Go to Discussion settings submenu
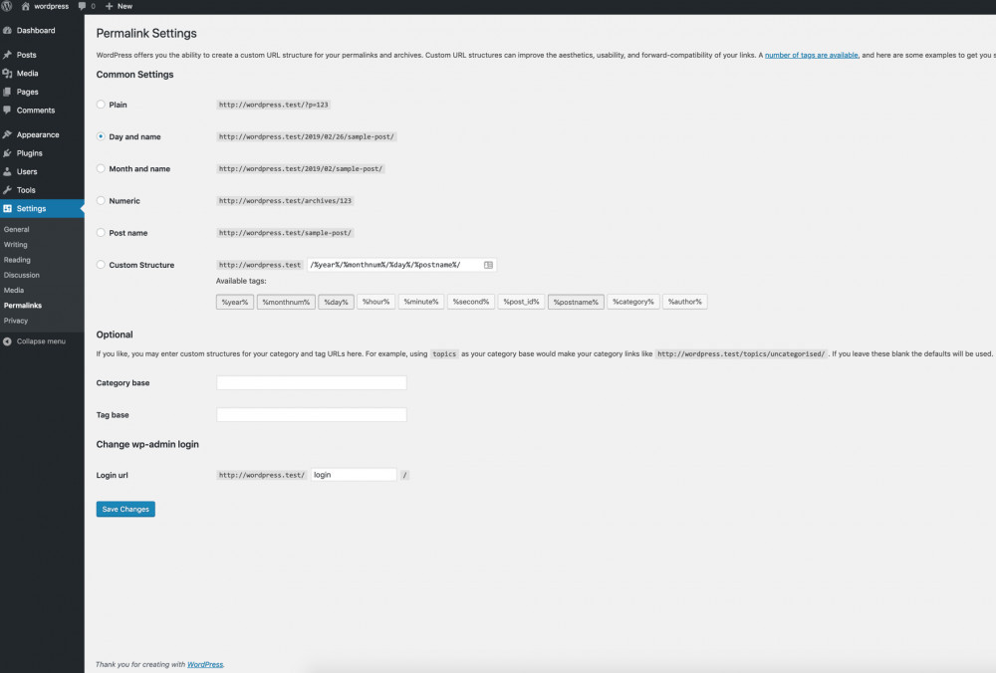 pos(22,275)
